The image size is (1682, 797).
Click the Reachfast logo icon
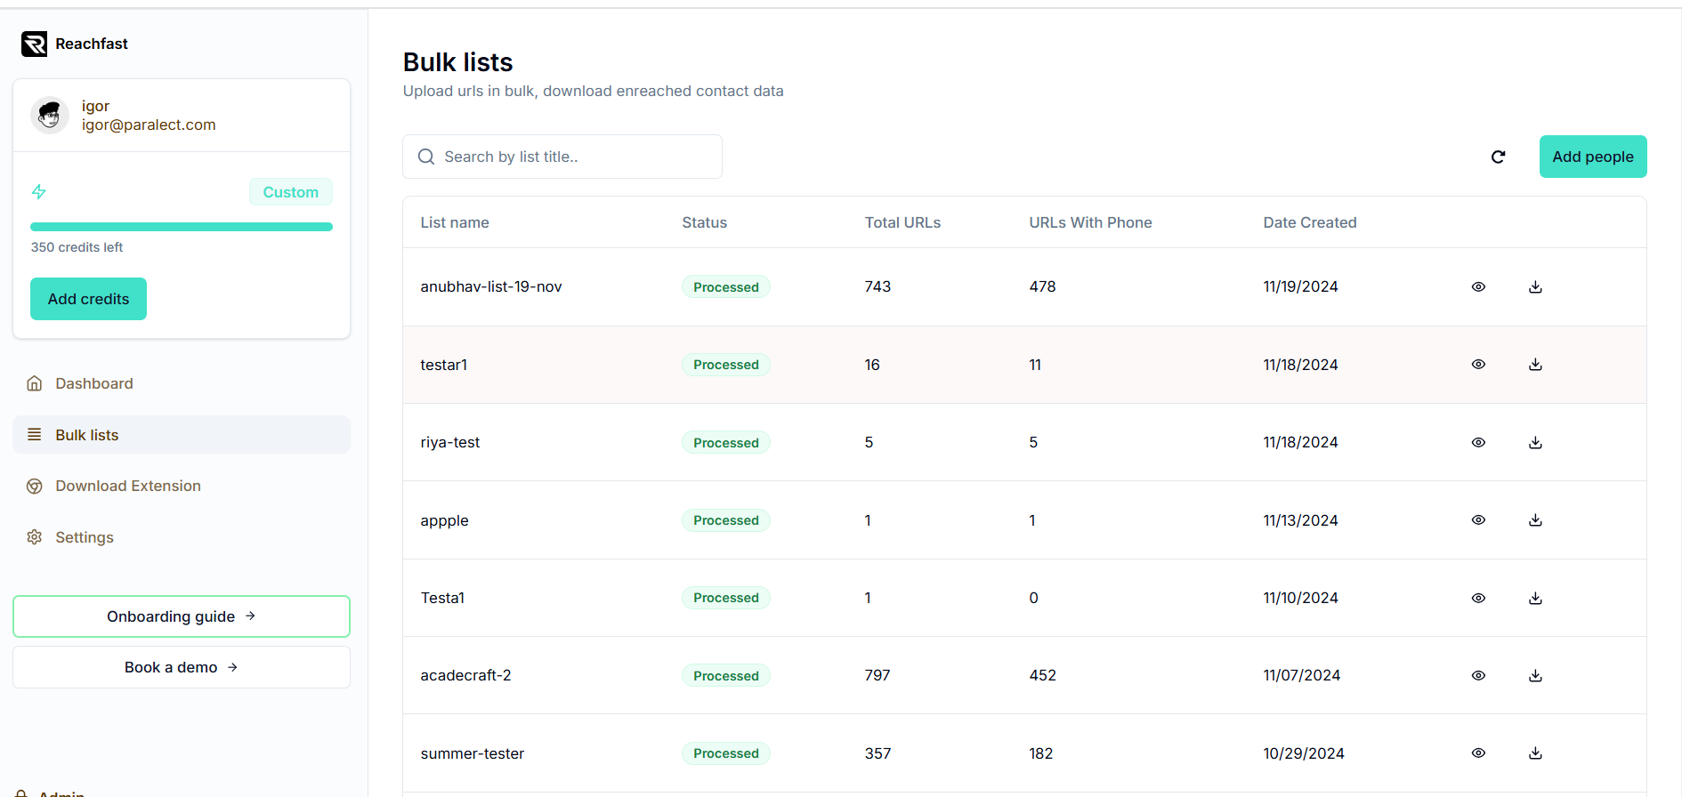pos(34,44)
